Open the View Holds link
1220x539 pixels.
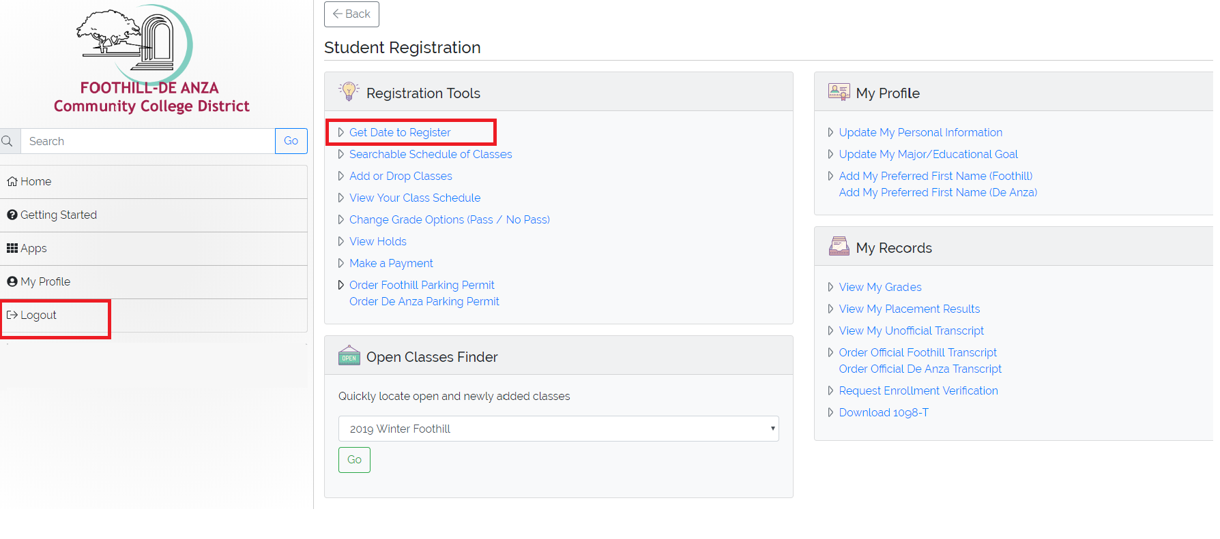coord(378,241)
